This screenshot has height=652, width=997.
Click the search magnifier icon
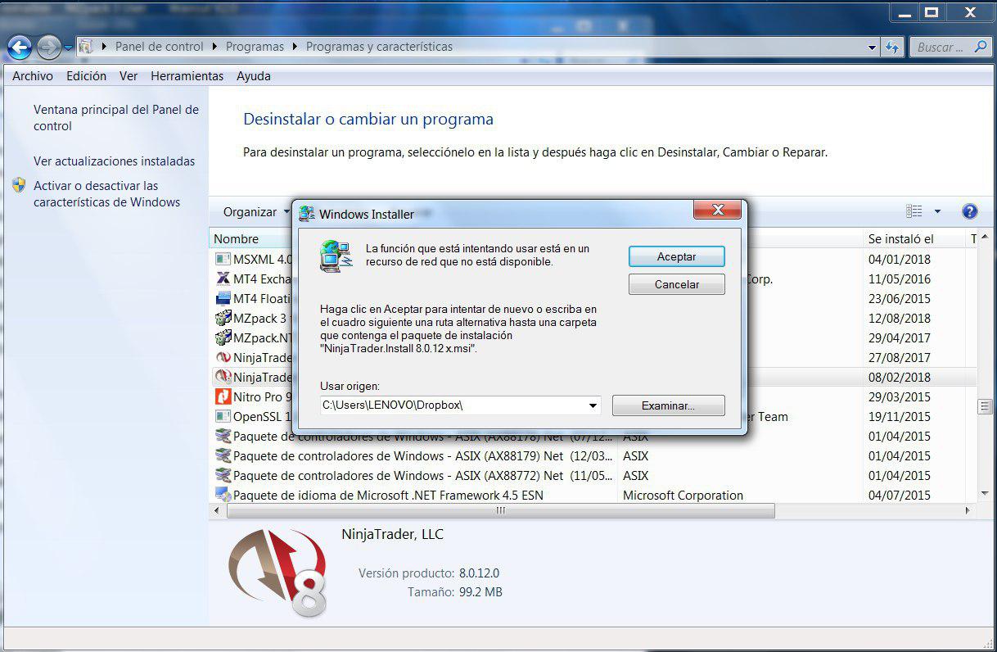pos(981,47)
